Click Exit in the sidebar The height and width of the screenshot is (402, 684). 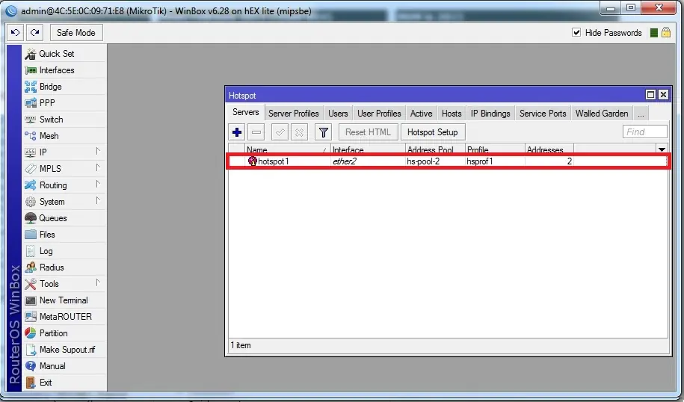pos(64,383)
